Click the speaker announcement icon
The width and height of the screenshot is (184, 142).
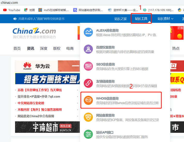(x=15, y=19)
